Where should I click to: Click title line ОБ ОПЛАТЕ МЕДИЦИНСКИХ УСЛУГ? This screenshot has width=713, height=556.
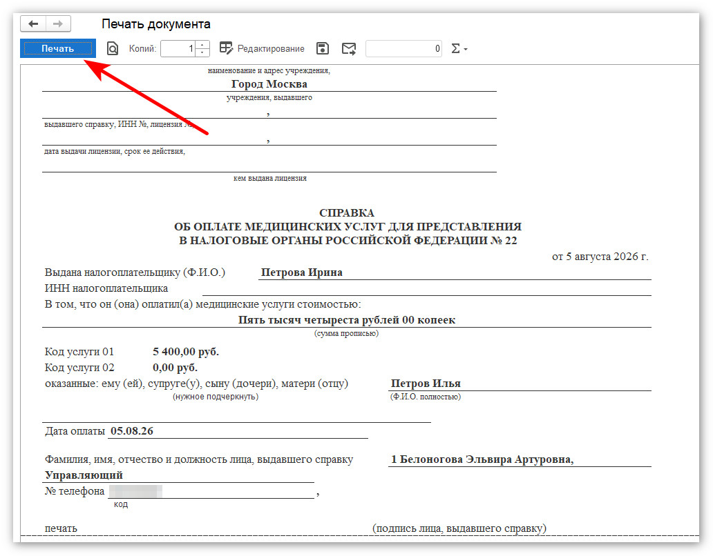pyautogui.click(x=348, y=226)
